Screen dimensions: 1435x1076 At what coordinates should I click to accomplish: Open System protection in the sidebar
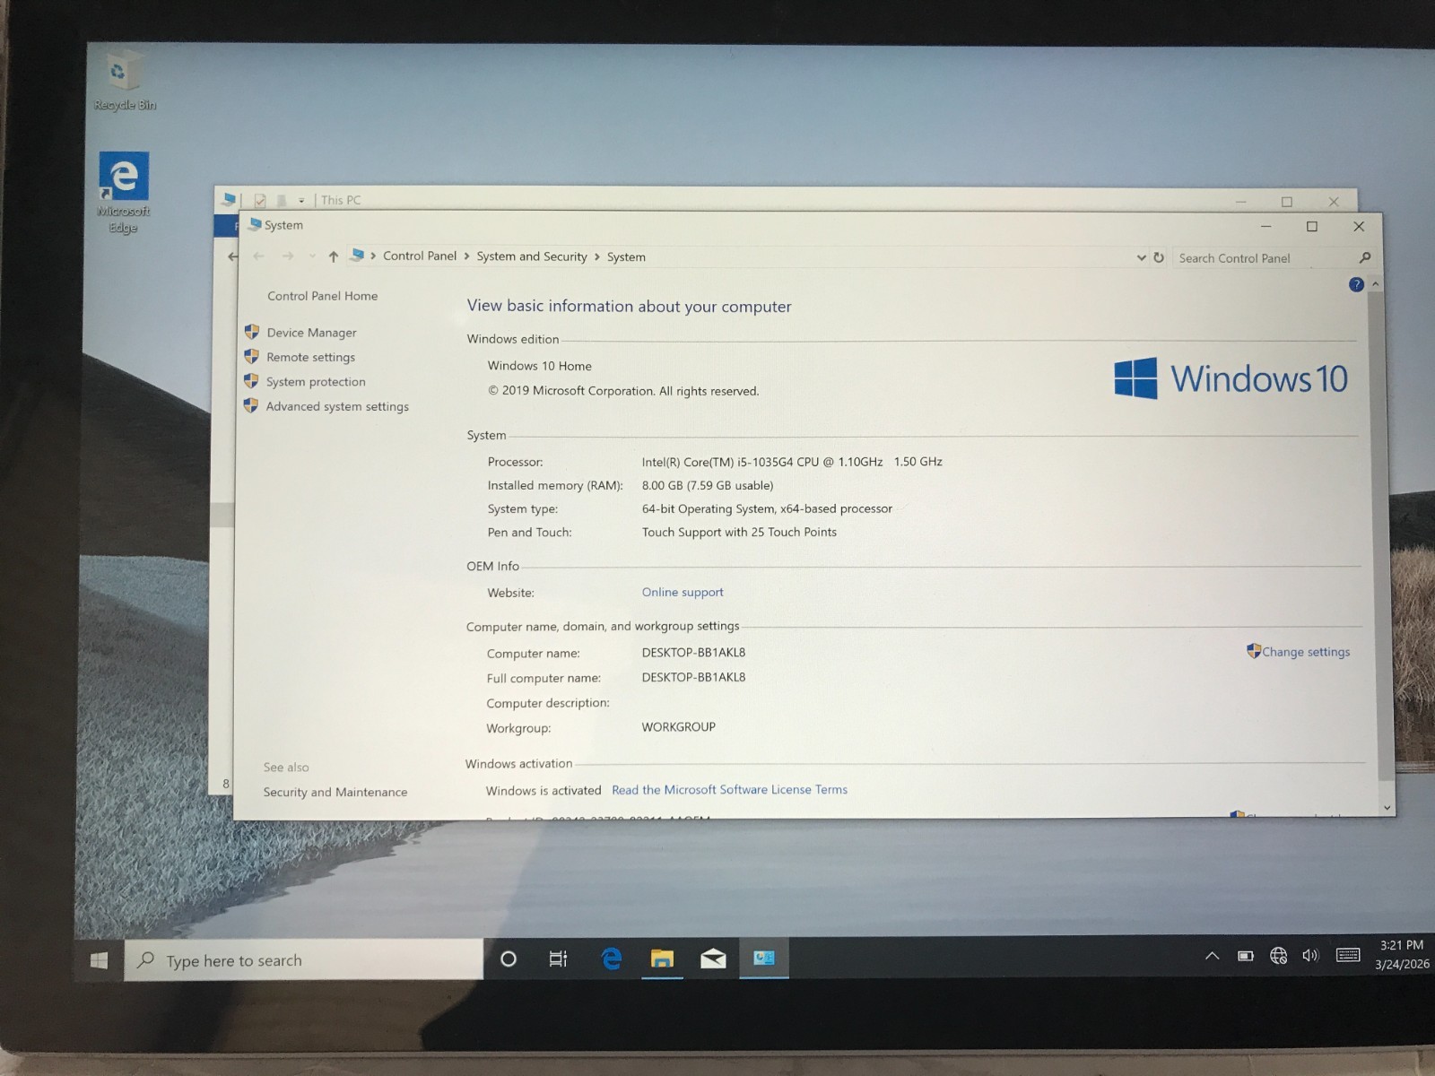click(x=316, y=382)
